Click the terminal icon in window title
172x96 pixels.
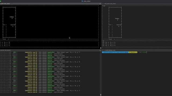(x=82, y=1)
